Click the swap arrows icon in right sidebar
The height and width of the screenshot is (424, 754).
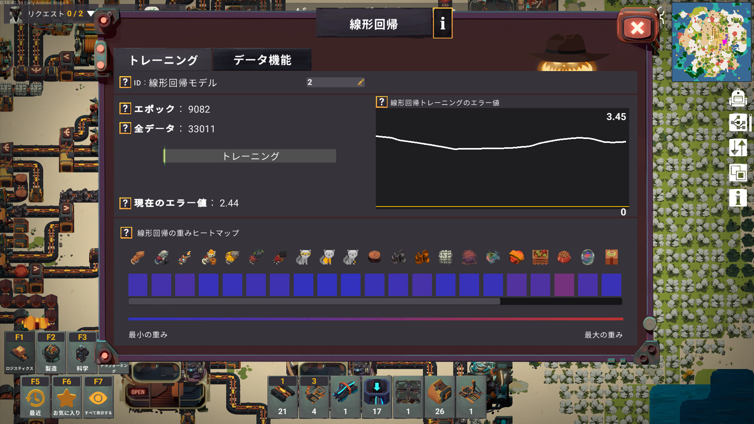click(738, 148)
